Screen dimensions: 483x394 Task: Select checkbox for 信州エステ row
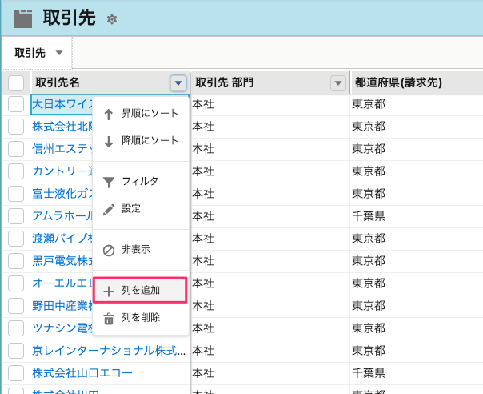(x=16, y=149)
